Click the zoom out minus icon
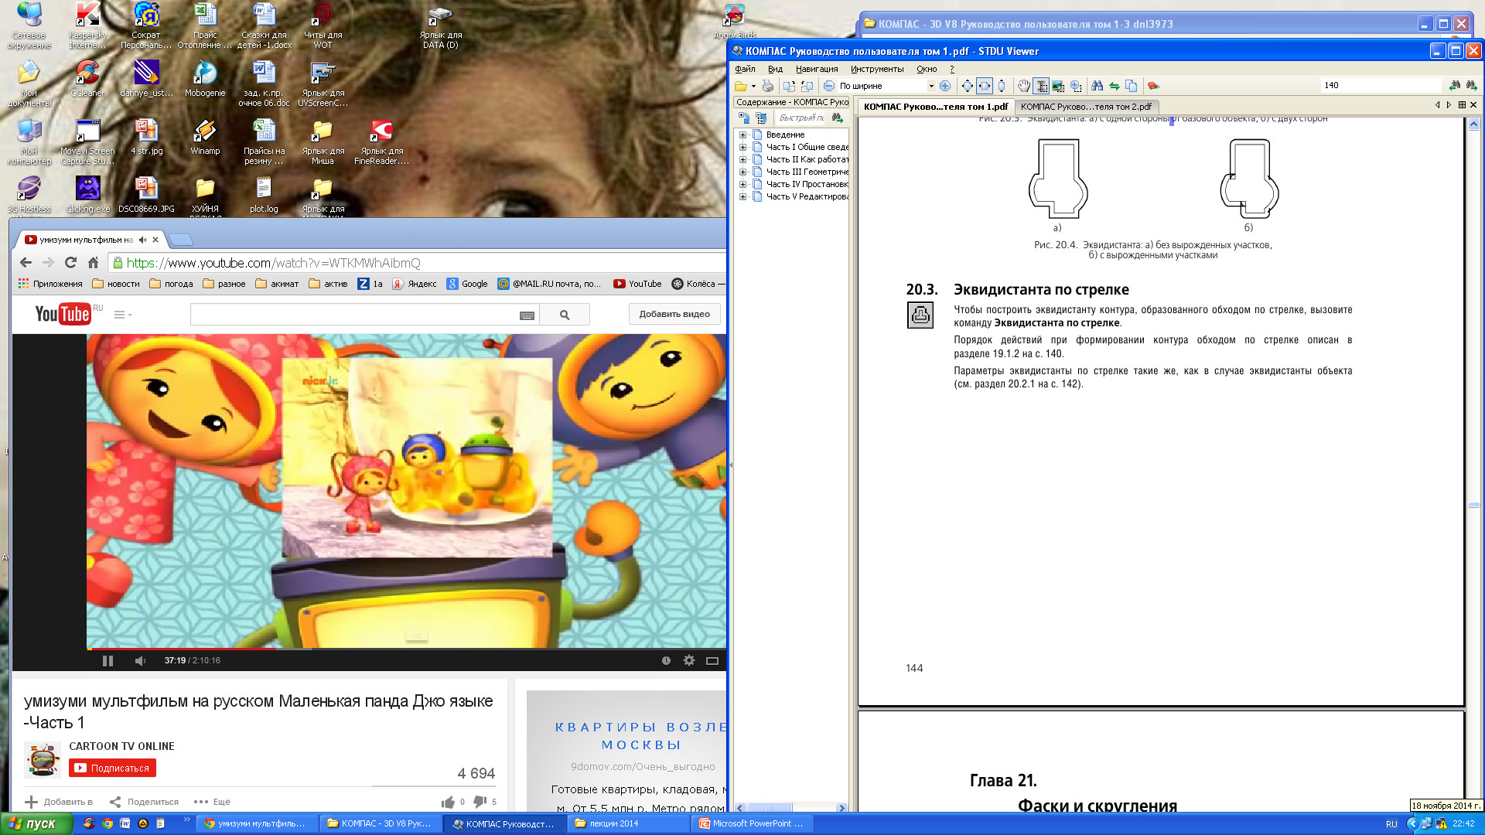 click(828, 86)
